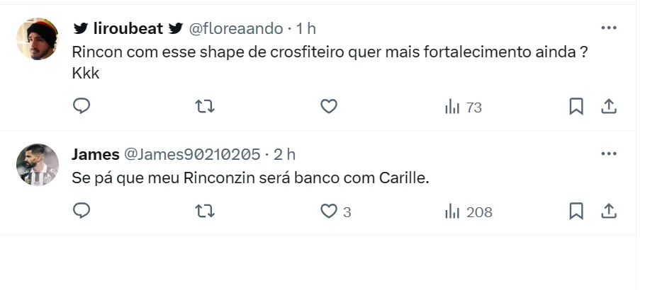Viewport: 667px width, 290px height.
Task: Like liroubeat's tweet with heart icon
Action: (328, 106)
